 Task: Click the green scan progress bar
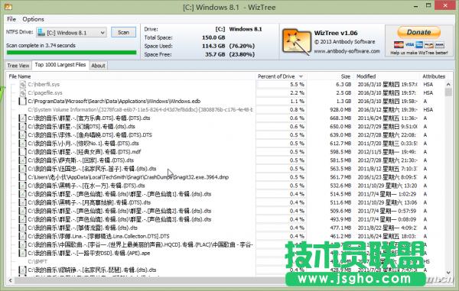[x=71, y=53]
